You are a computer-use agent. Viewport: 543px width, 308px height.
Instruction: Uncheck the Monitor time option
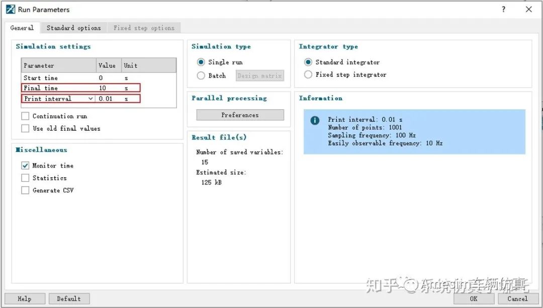[25, 165]
